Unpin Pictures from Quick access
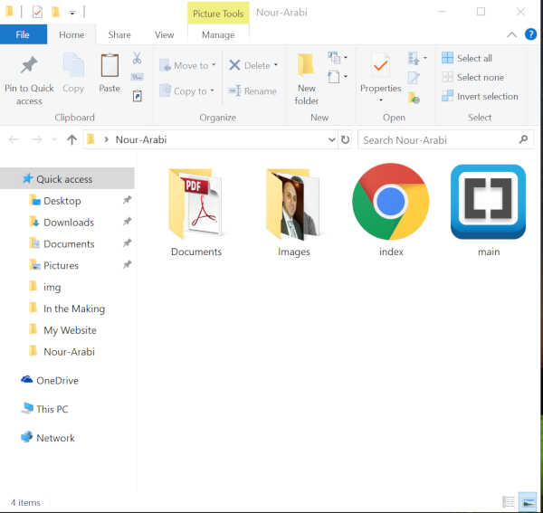The width and height of the screenshot is (543, 513). coord(128,264)
